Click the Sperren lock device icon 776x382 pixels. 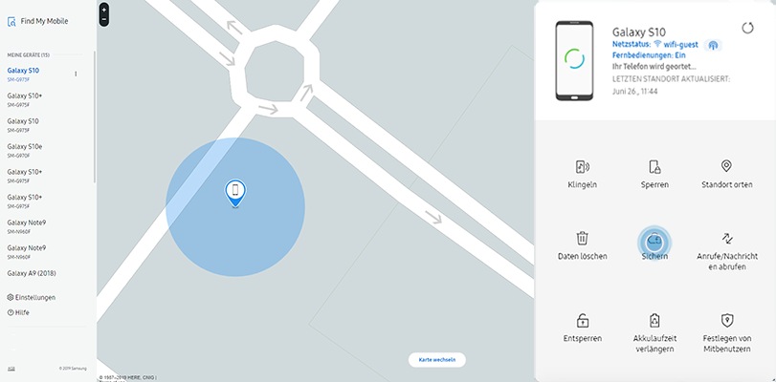point(654,167)
